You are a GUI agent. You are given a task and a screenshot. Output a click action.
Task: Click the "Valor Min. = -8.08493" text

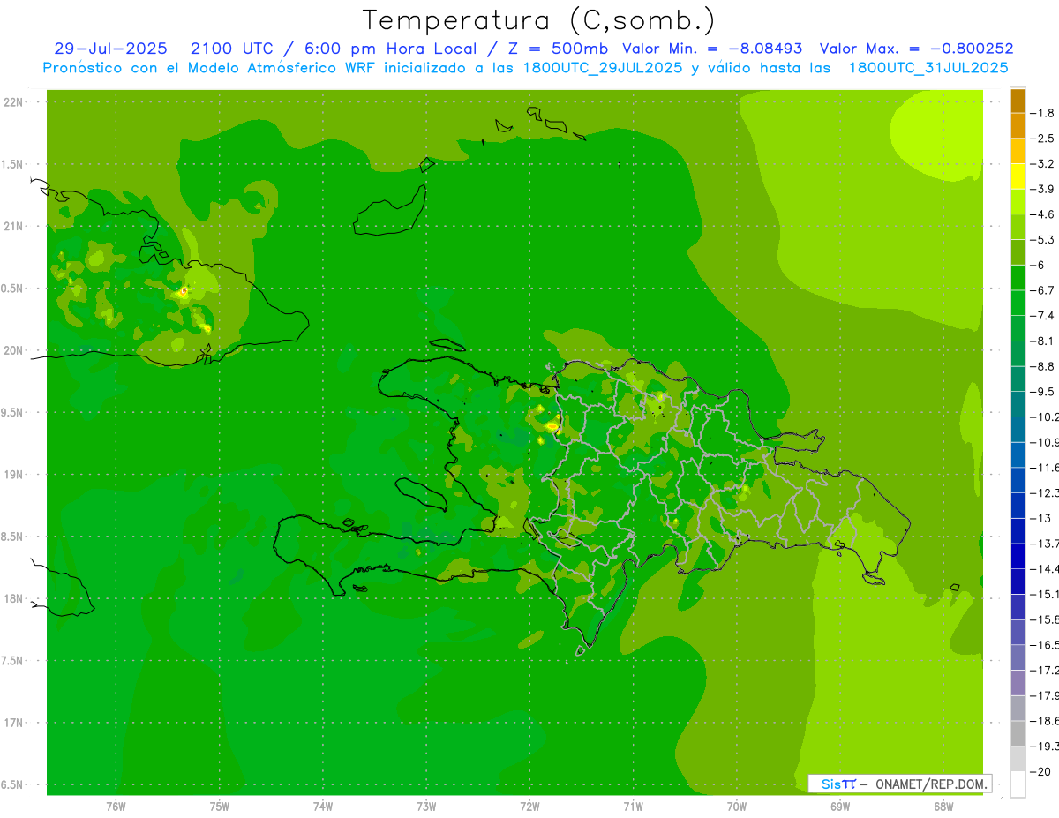712,49
